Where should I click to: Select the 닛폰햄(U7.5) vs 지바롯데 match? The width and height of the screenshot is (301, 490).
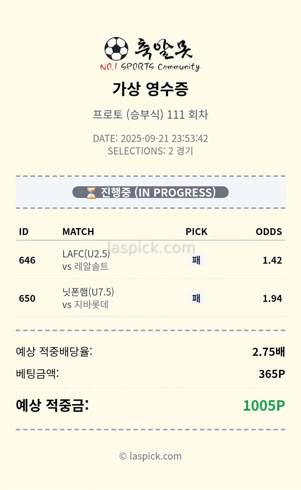(88, 298)
